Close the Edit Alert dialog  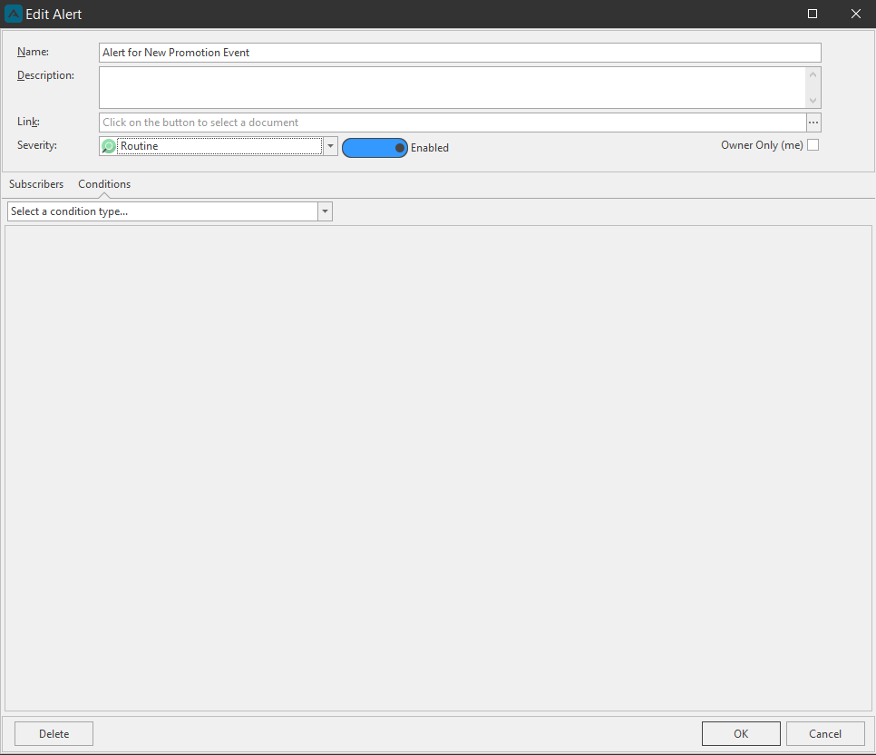856,14
